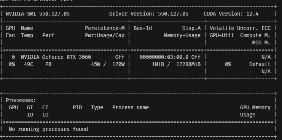Click the 49C temperature reading
Screen dimensions: 282x140
[x=29, y=64]
